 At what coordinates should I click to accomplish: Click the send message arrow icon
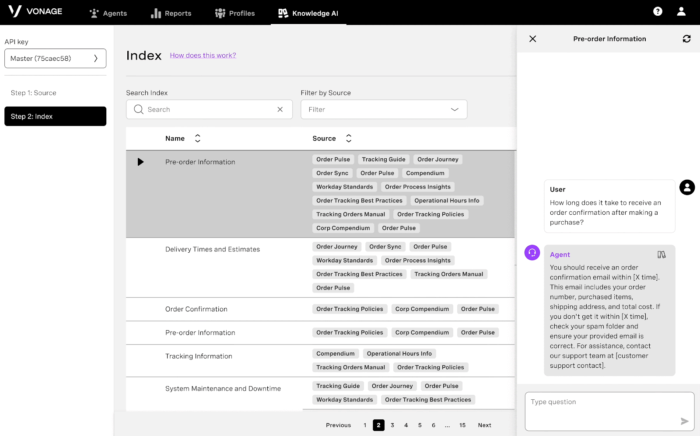point(684,421)
